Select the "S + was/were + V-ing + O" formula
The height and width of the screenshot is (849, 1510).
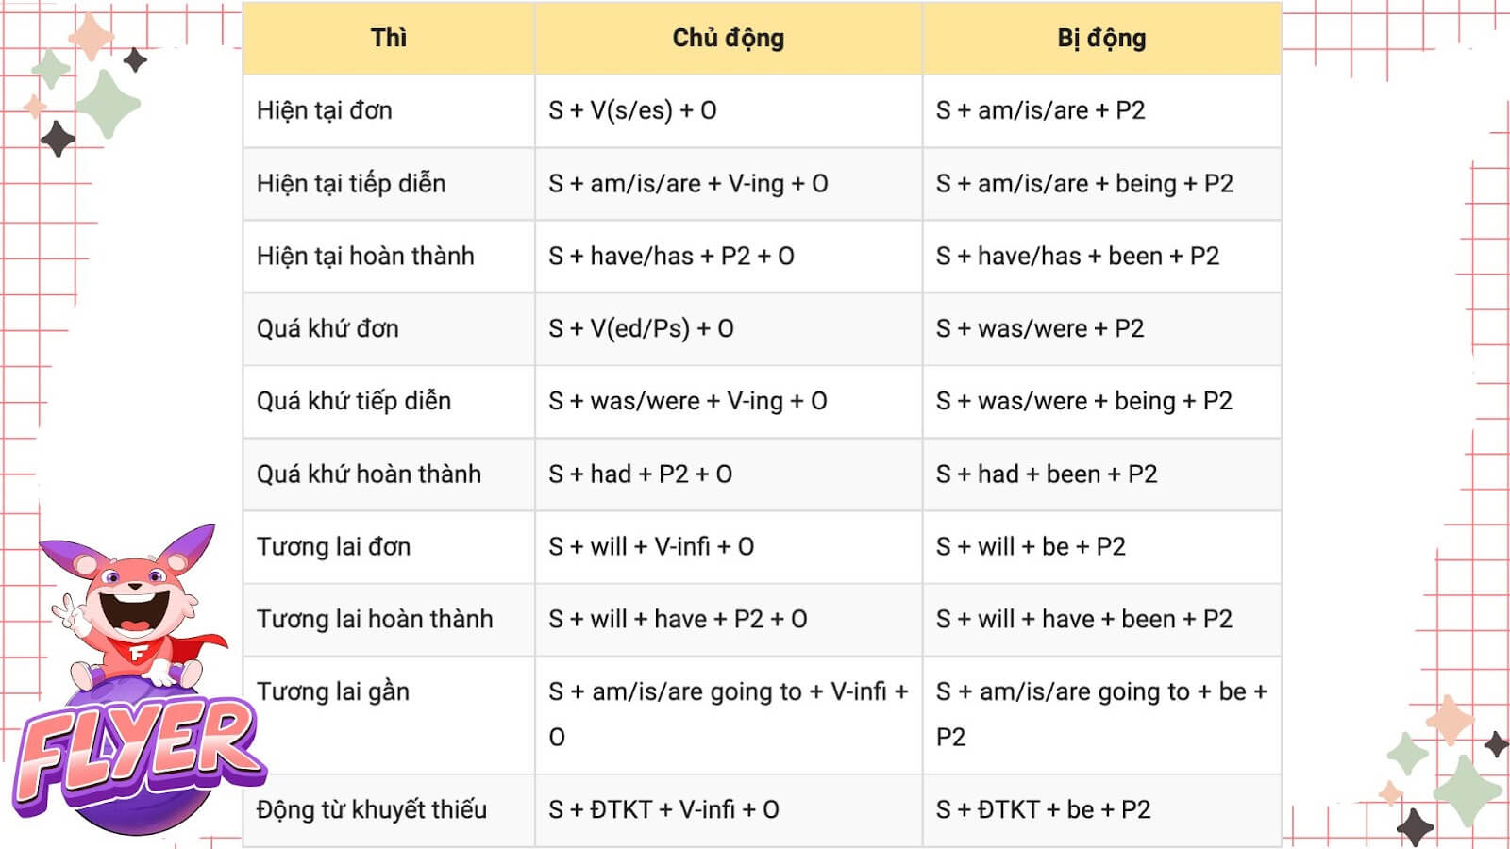688,402
